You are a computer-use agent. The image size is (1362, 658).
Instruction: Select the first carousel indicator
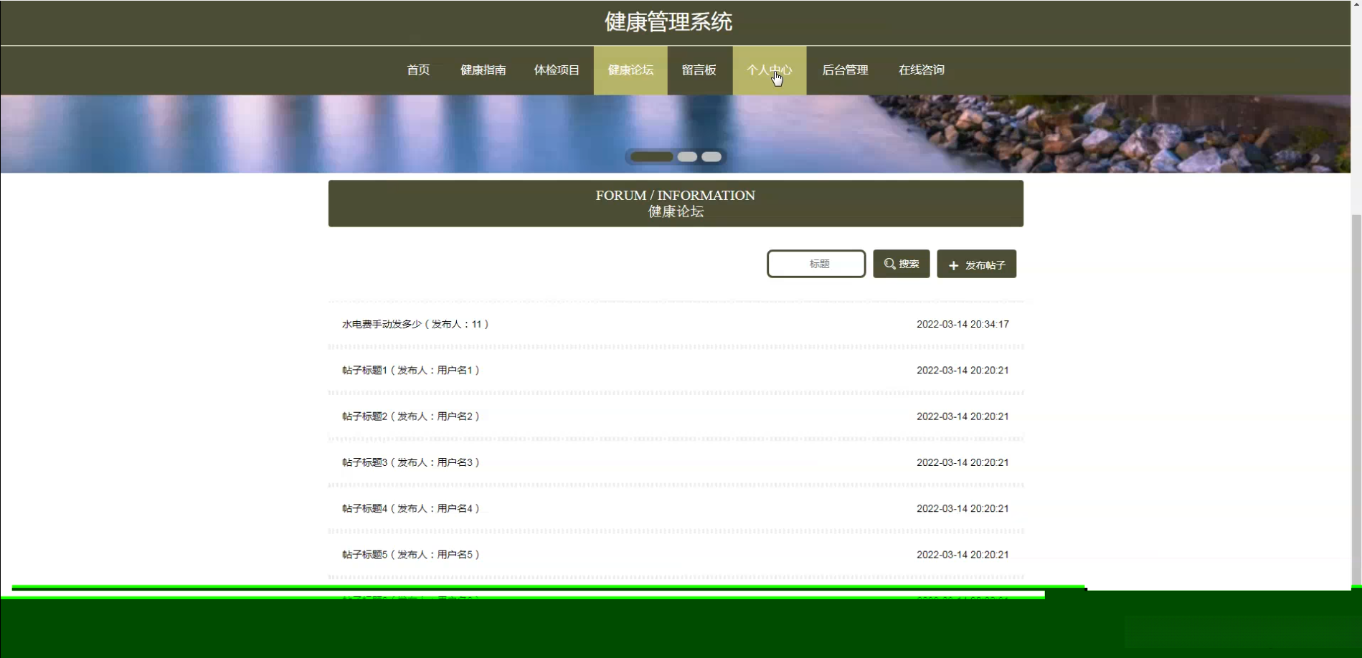[x=652, y=156]
